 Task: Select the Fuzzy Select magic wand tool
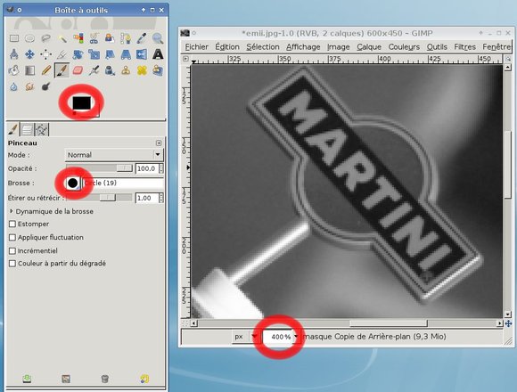[62, 38]
